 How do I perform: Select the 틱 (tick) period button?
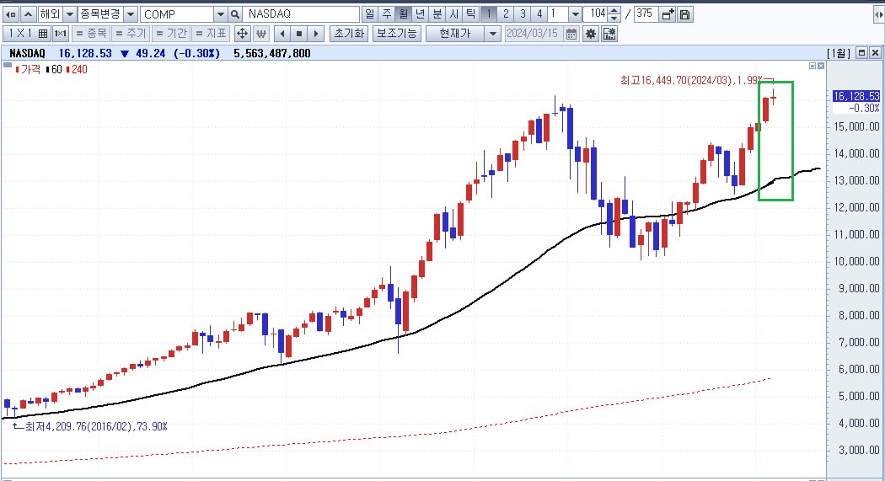[470, 14]
